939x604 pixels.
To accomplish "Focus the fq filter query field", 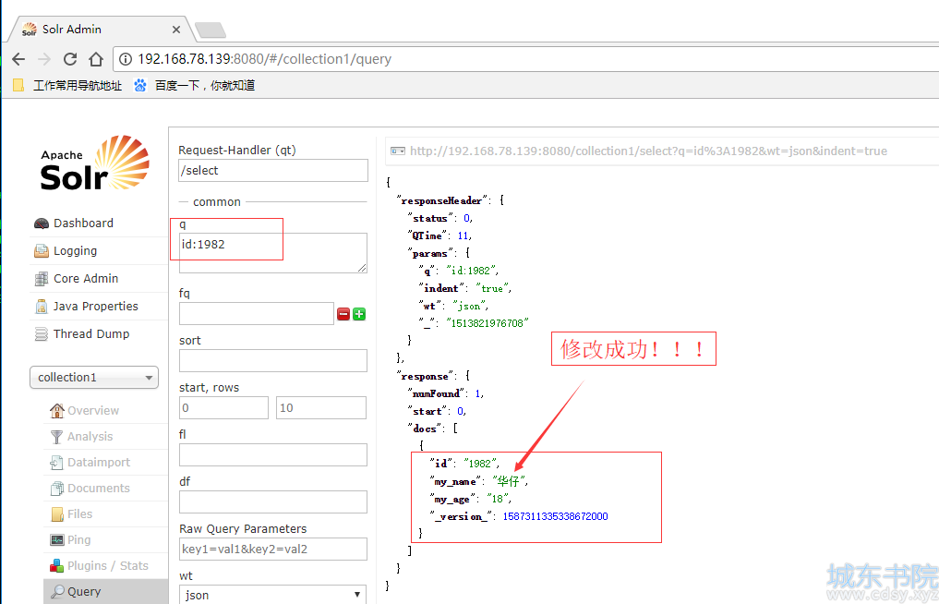I will (257, 313).
